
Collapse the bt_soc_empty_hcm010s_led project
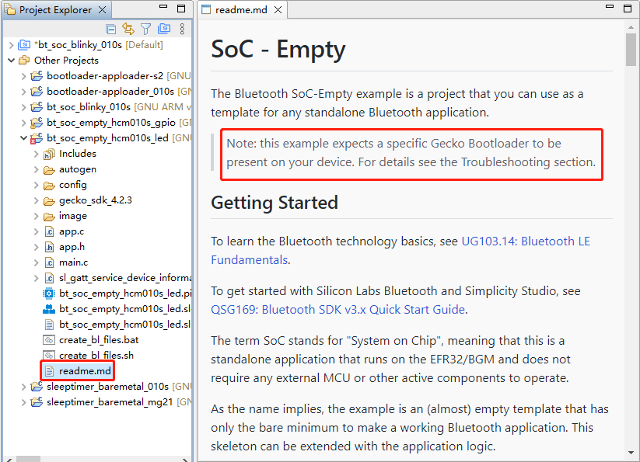click(23, 137)
